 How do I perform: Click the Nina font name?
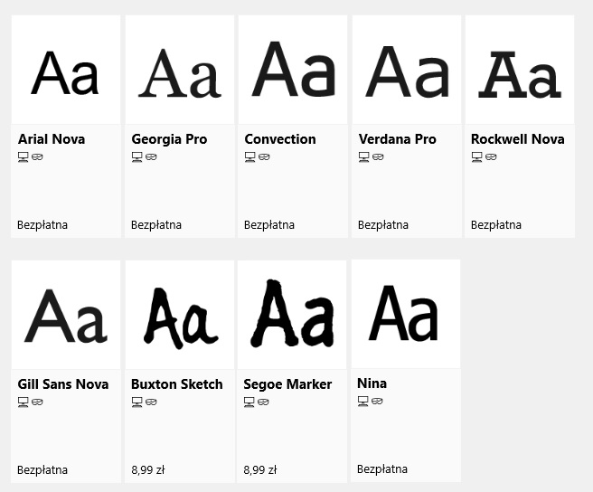[x=372, y=383]
